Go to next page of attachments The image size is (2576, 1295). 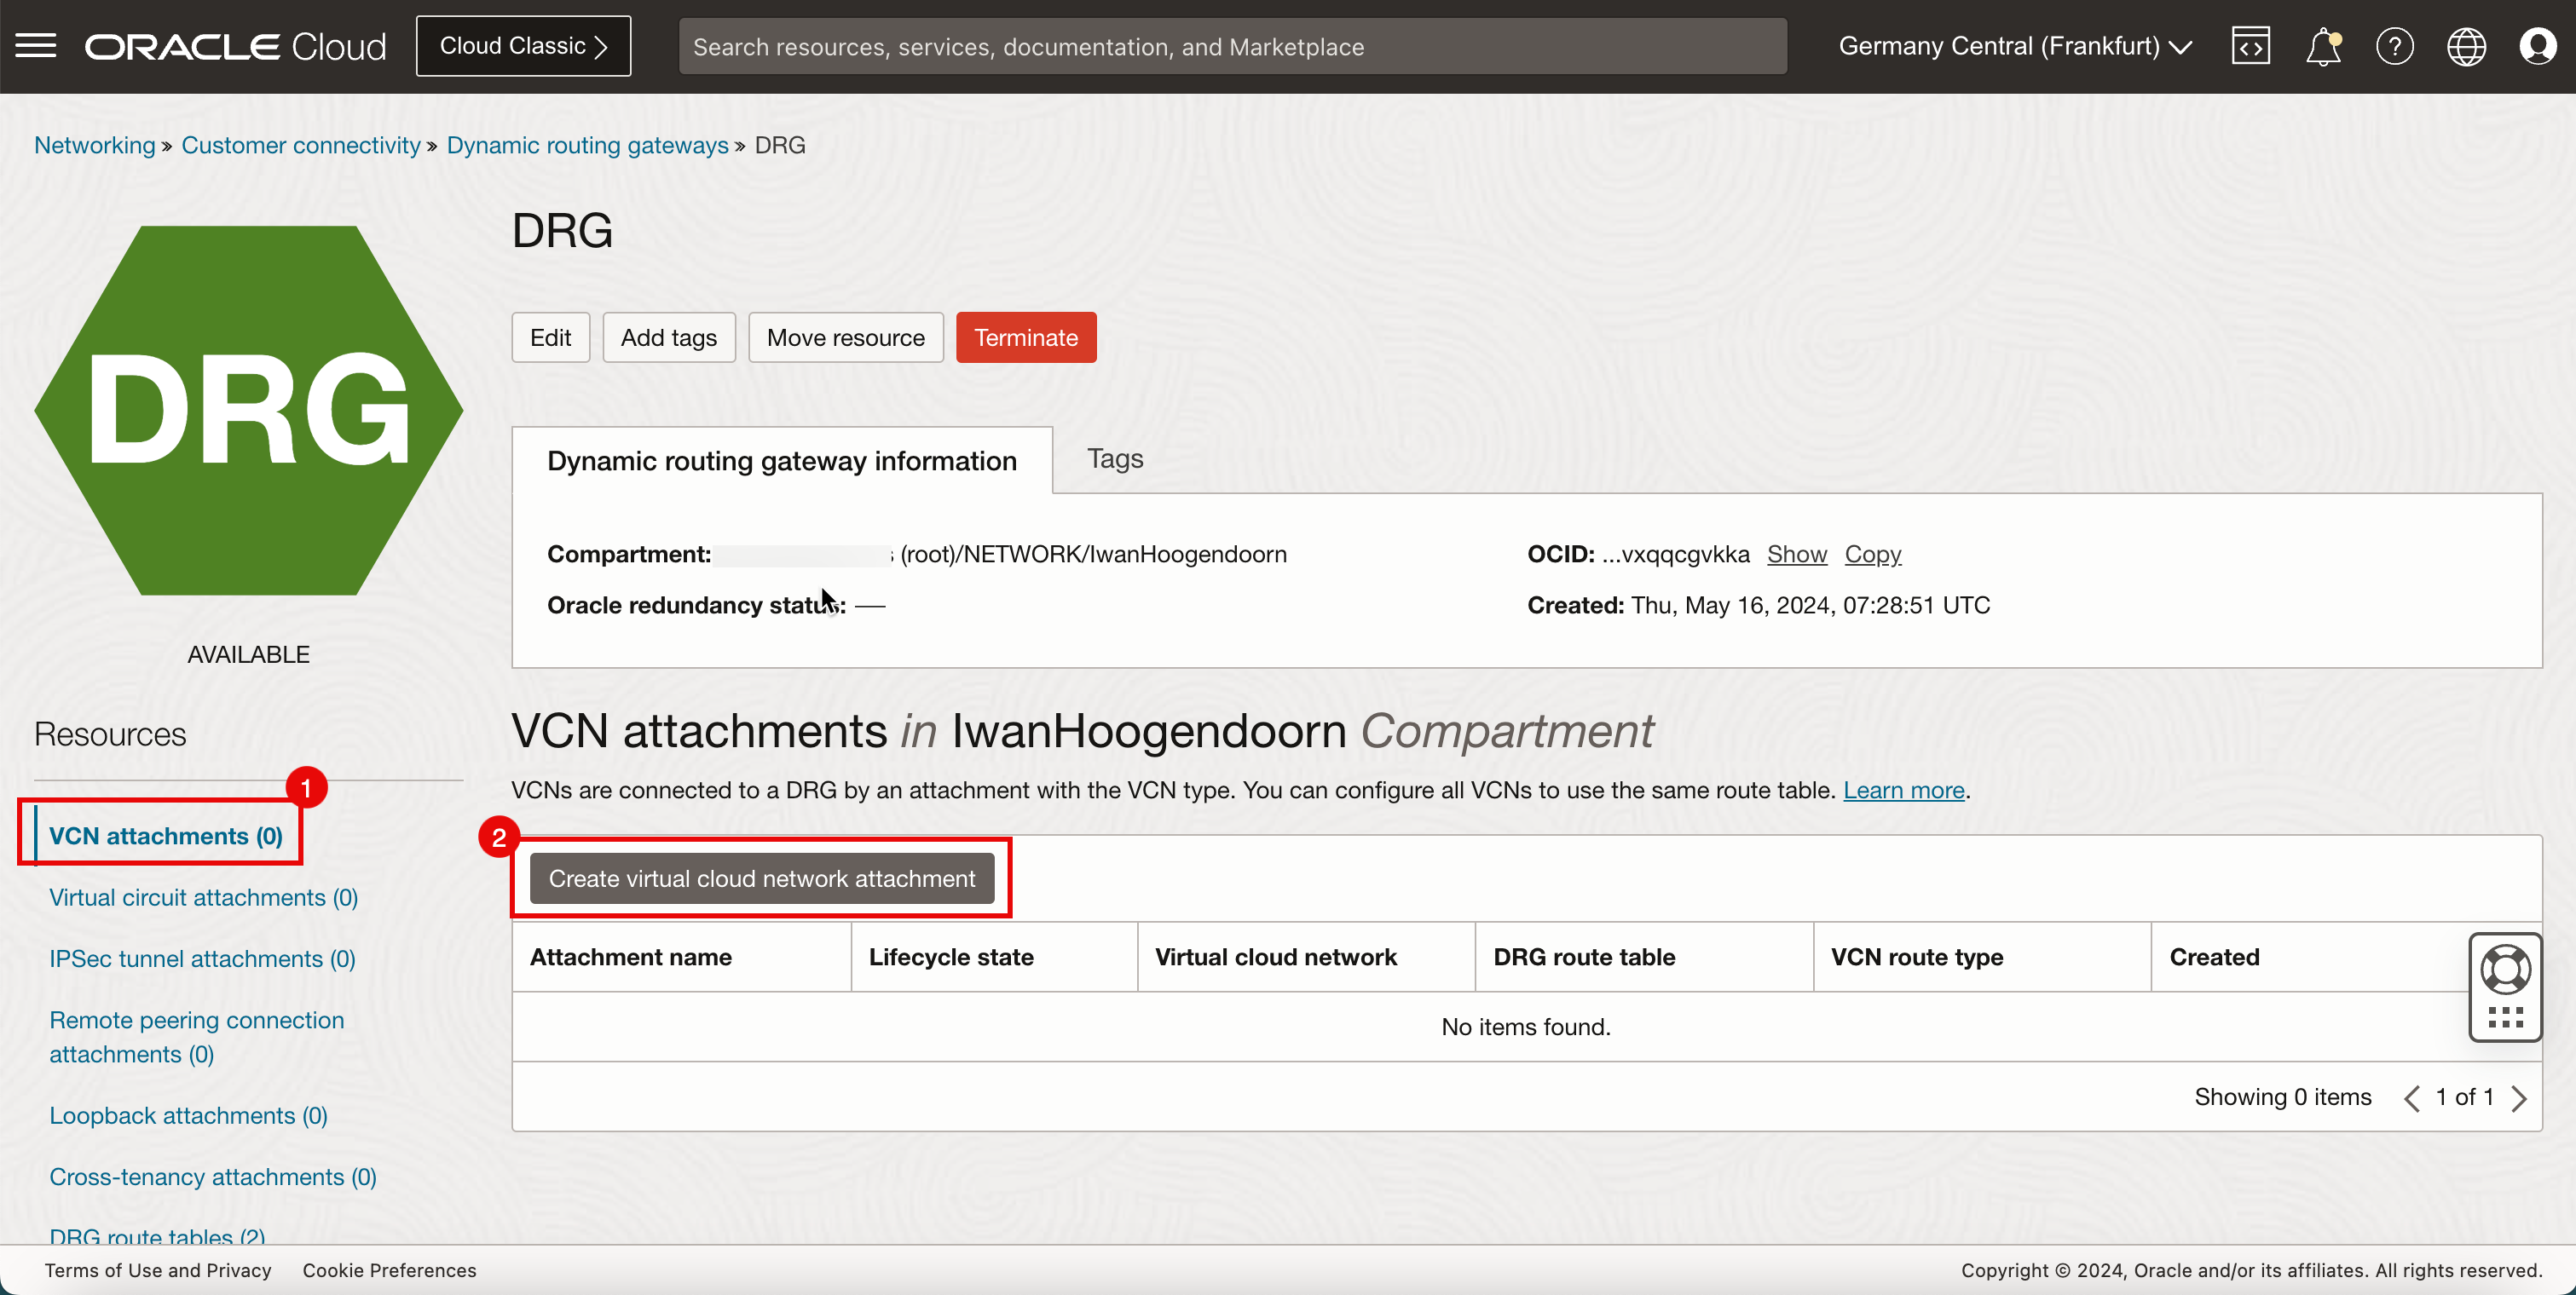(2519, 1098)
